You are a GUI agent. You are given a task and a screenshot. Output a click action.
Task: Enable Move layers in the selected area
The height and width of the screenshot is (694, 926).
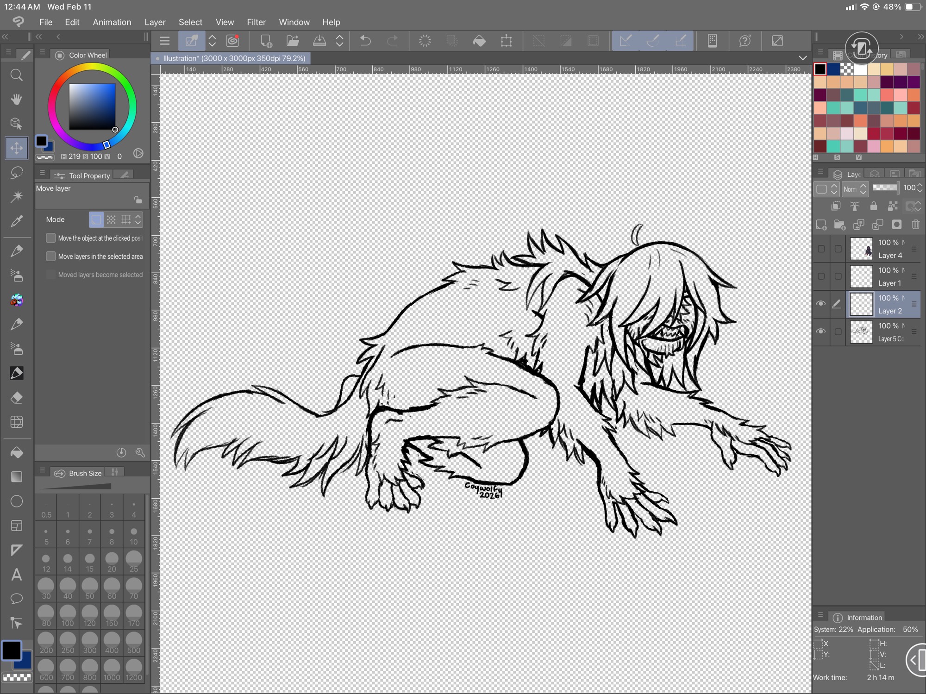coord(51,256)
